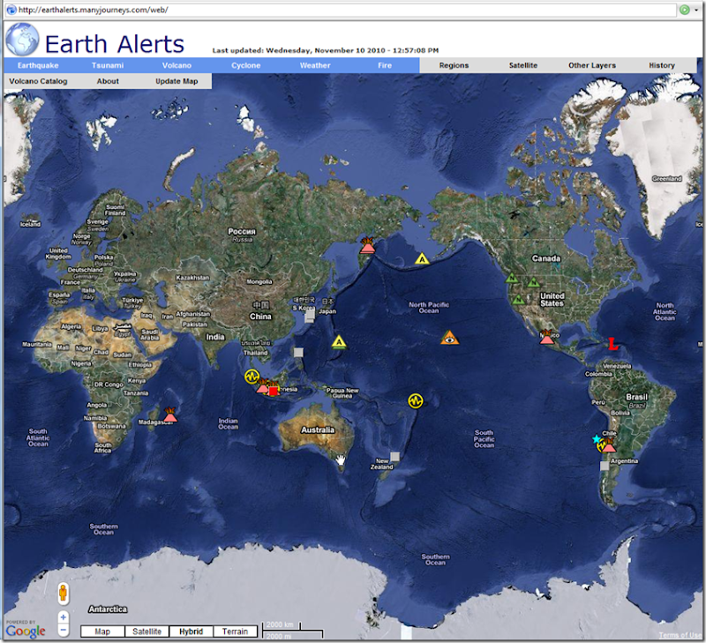
Task: Open the Terms of Use link
Action: (680, 635)
